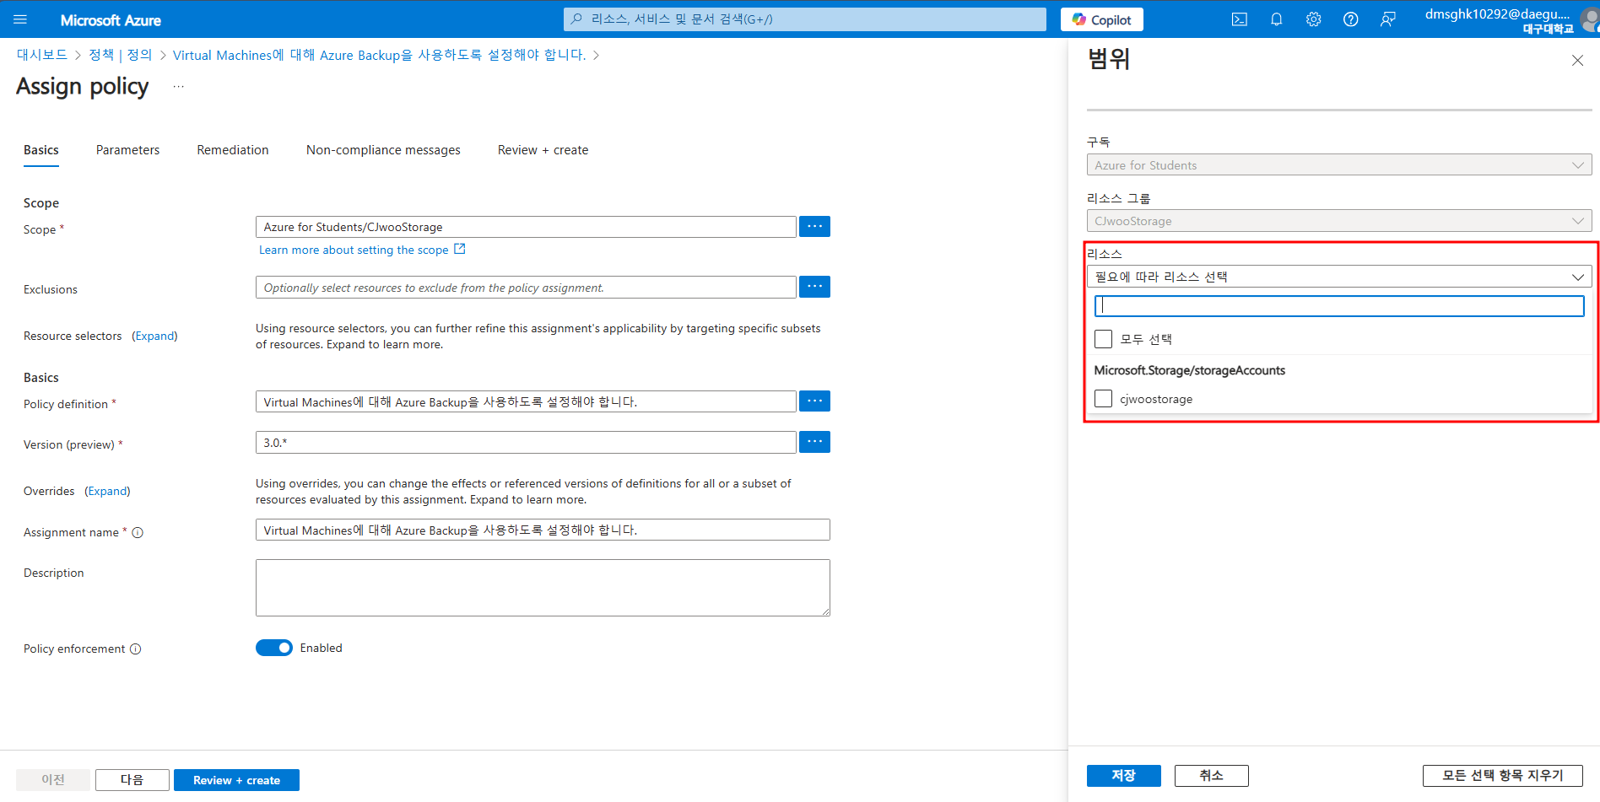Click the account avatar icon
The image size is (1600, 802).
(1590, 19)
